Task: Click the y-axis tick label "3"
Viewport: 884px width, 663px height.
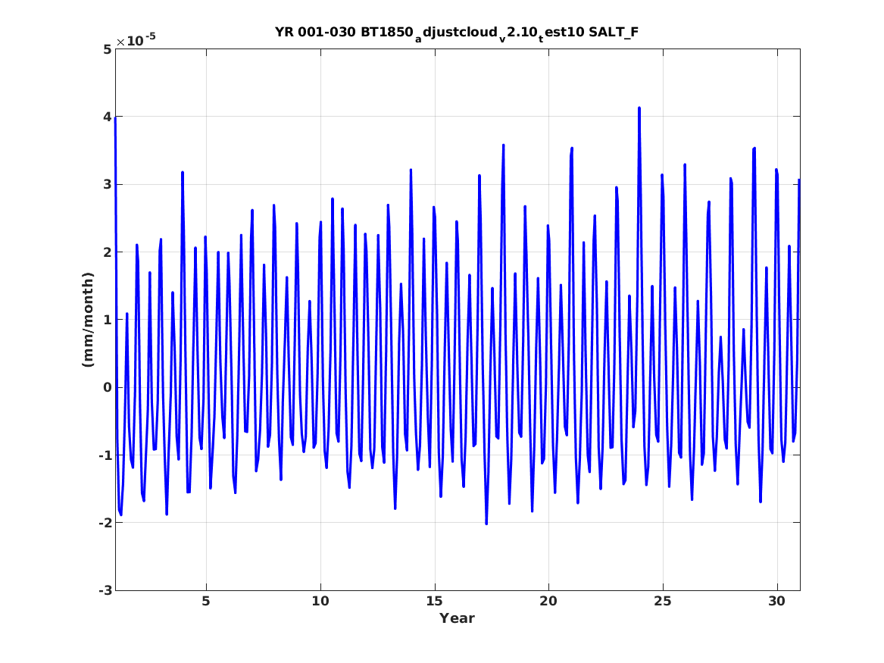Action: [x=107, y=185]
